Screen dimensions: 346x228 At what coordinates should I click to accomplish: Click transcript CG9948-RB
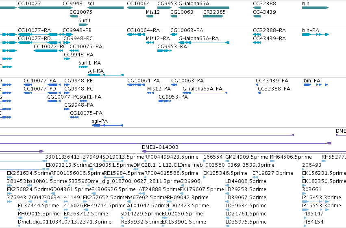coord(67,34)
